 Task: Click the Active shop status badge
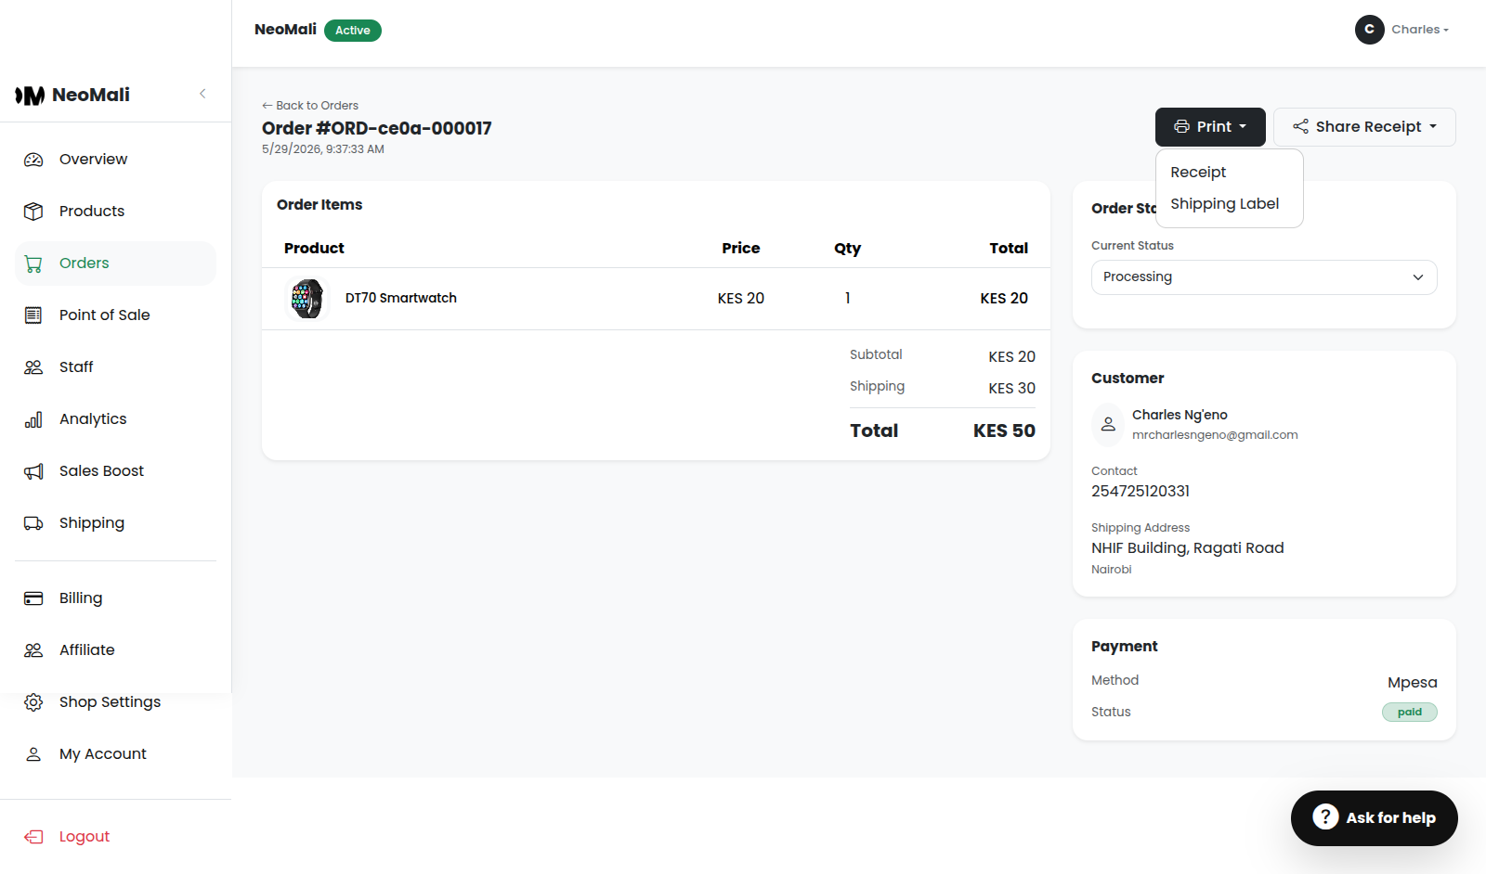pos(353,31)
